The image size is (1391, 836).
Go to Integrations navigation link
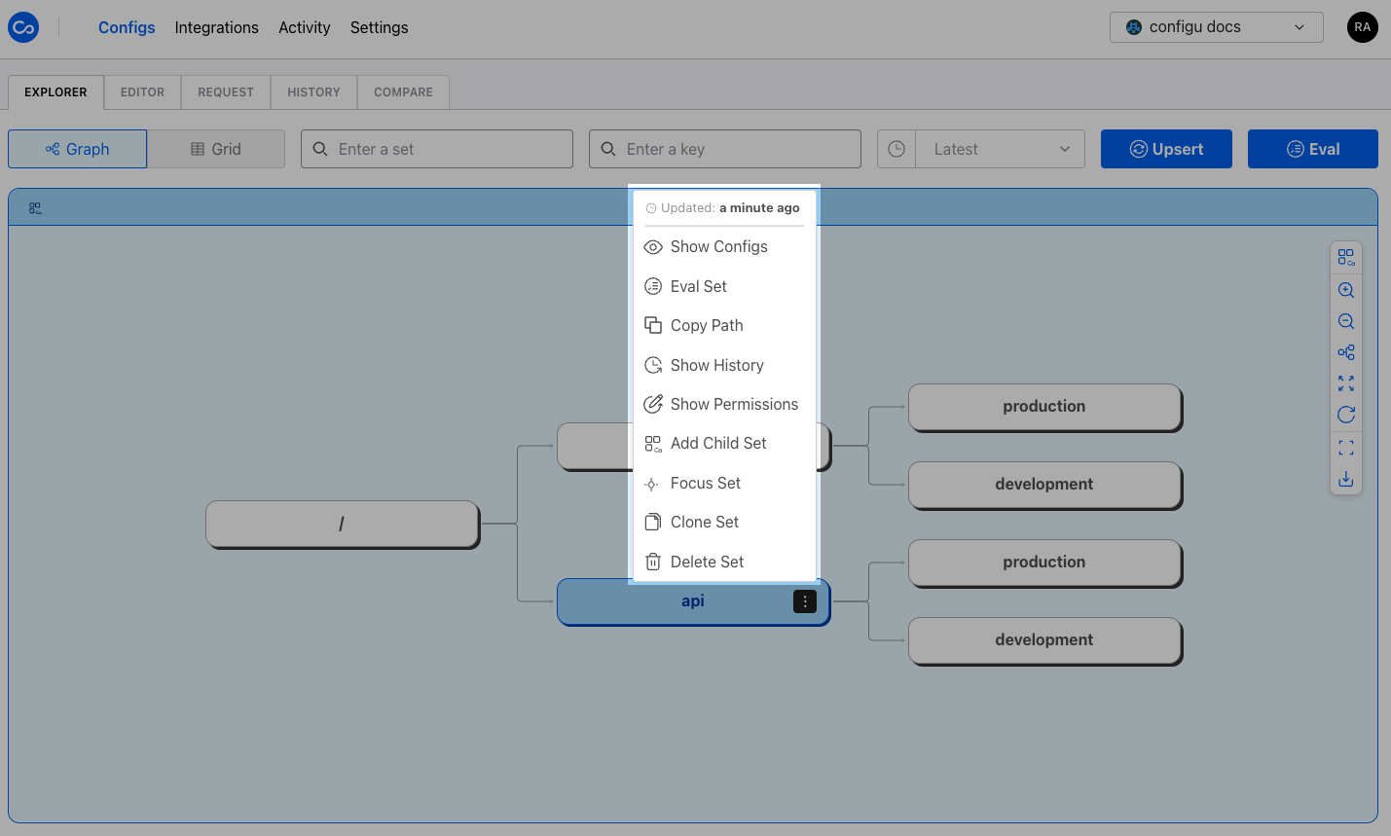click(217, 27)
